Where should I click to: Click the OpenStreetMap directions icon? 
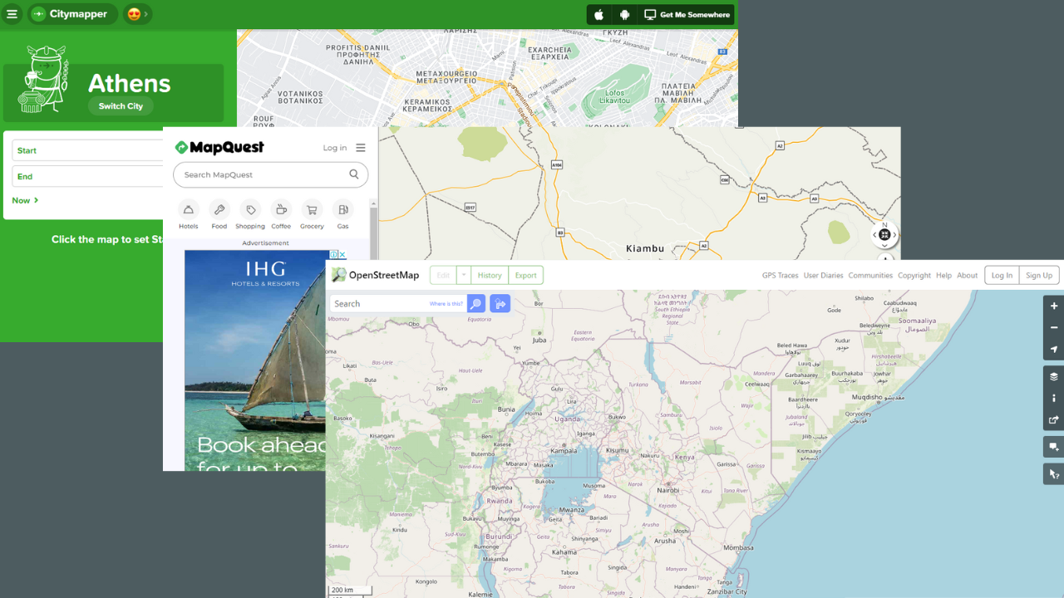point(500,304)
